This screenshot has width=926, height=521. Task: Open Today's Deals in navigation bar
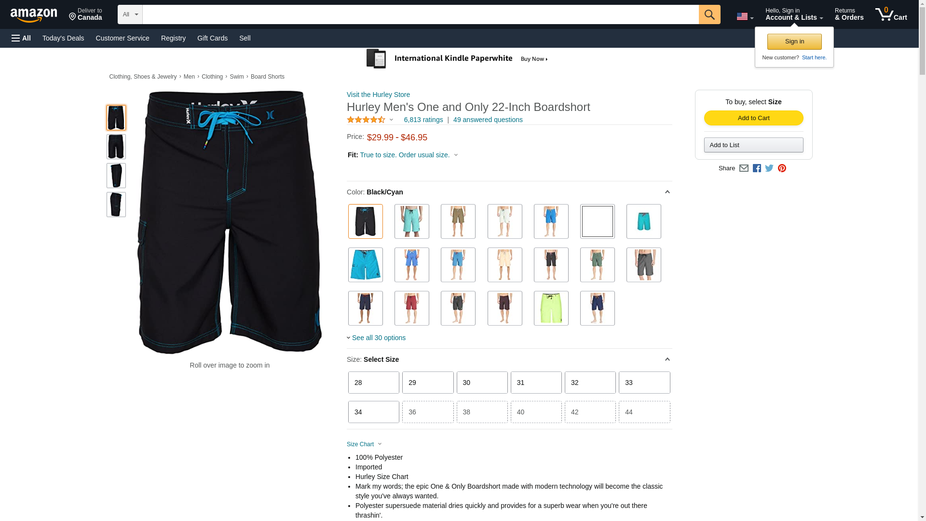[63, 38]
